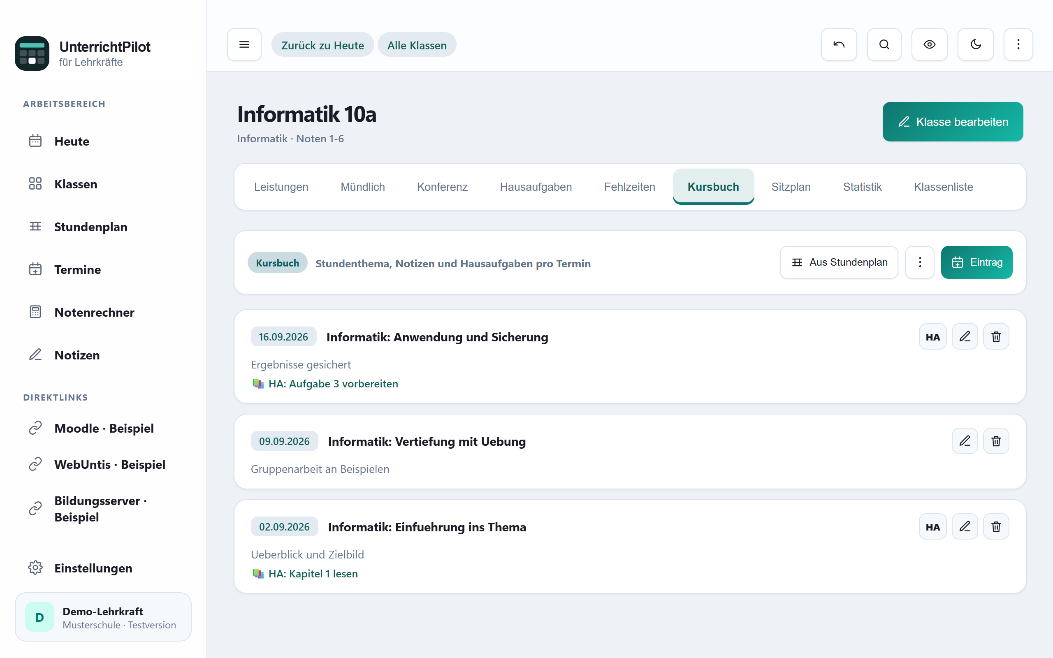
Task: Open Notizen in the sidebar
Action: click(x=103, y=354)
